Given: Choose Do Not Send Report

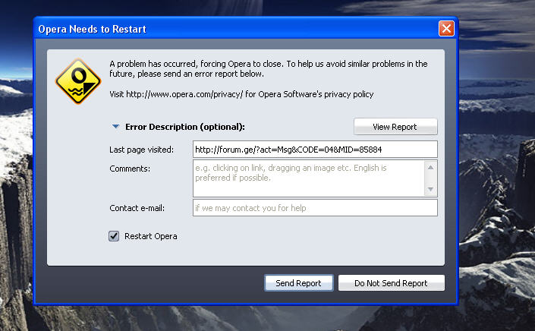Looking at the screenshot, I should tap(391, 283).
